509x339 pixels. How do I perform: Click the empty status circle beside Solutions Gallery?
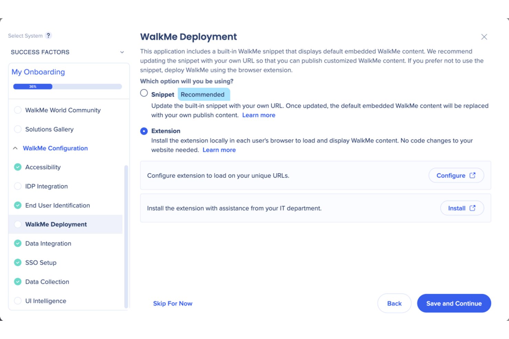(x=18, y=129)
